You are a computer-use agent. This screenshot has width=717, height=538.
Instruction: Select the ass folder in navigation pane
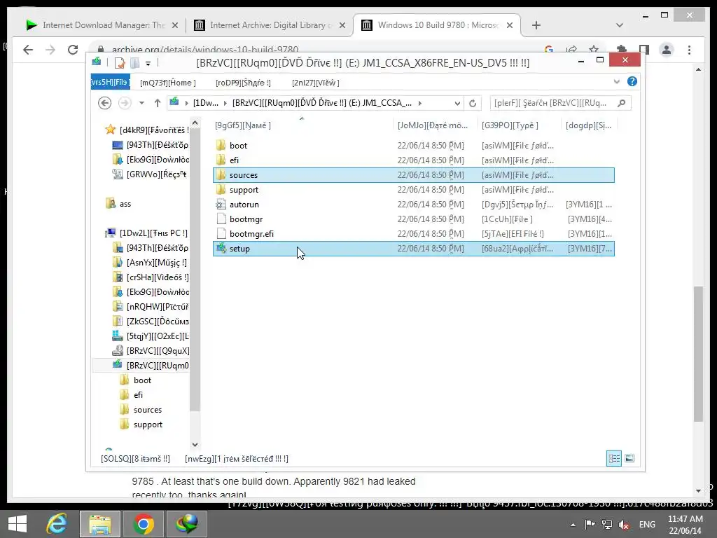tap(119, 204)
